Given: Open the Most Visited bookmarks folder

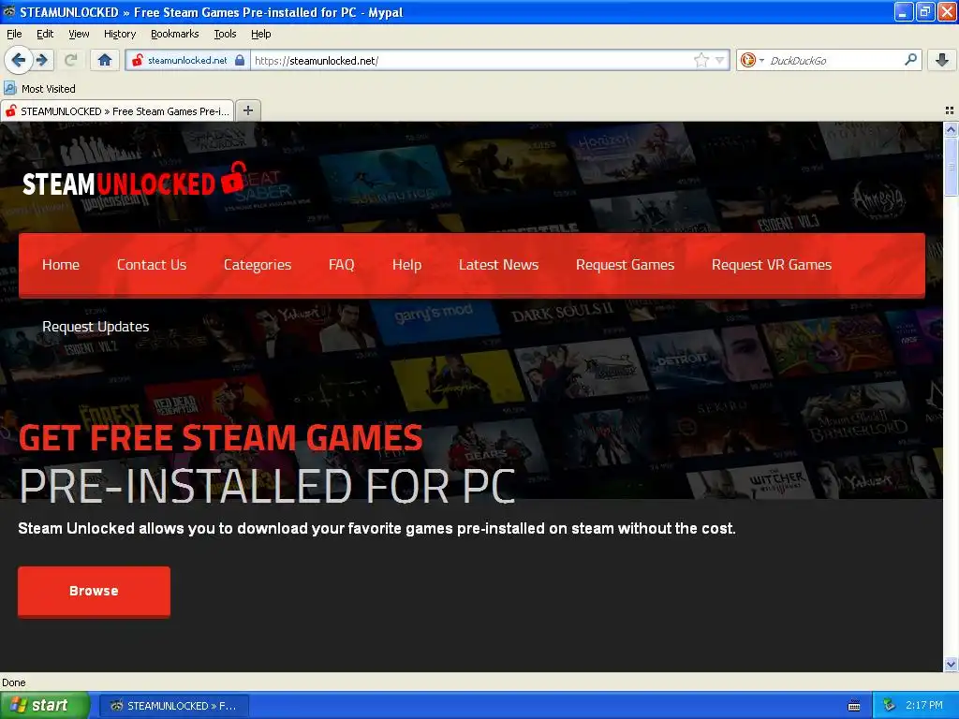Looking at the screenshot, I should [x=39, y=89].
